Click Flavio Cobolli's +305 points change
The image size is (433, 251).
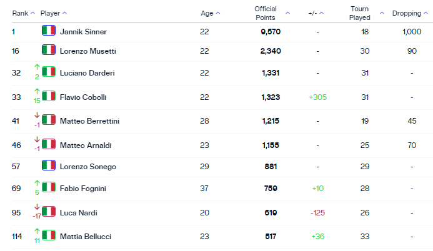tap(317, 97)
